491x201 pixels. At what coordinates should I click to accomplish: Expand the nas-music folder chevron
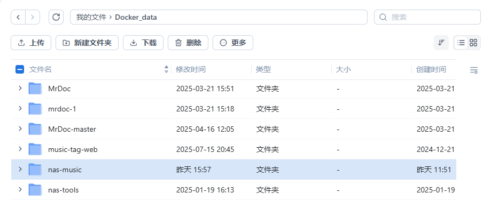coord(20,170)
